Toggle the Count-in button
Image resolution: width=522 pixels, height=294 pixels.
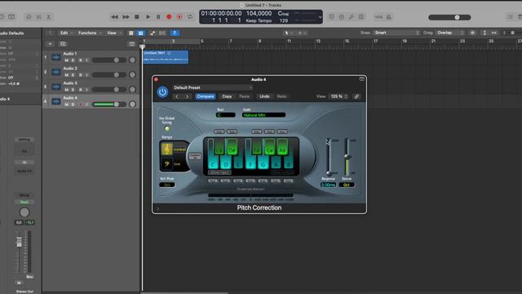tap(378, 17)
